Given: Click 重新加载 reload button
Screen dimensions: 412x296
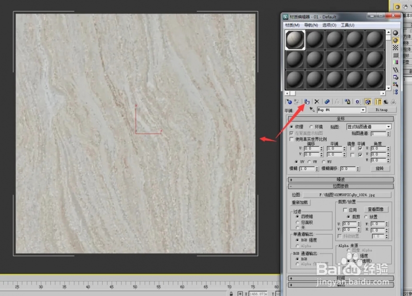Looking at the screenshot, I should pos(300,202).
